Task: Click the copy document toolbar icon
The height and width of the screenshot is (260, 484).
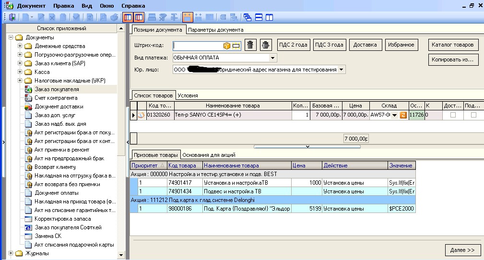Action: point(63,17)
